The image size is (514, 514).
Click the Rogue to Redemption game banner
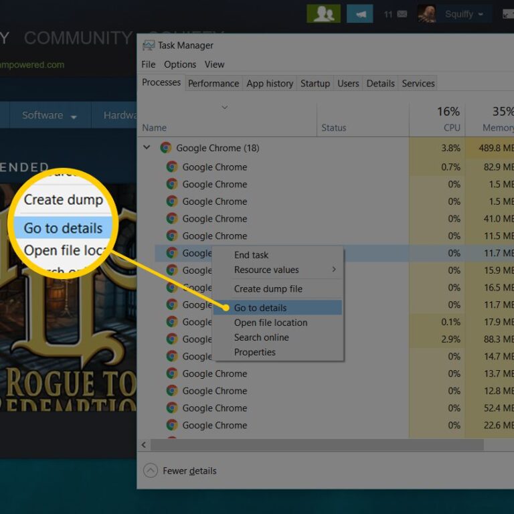click(x=68, y=296)
